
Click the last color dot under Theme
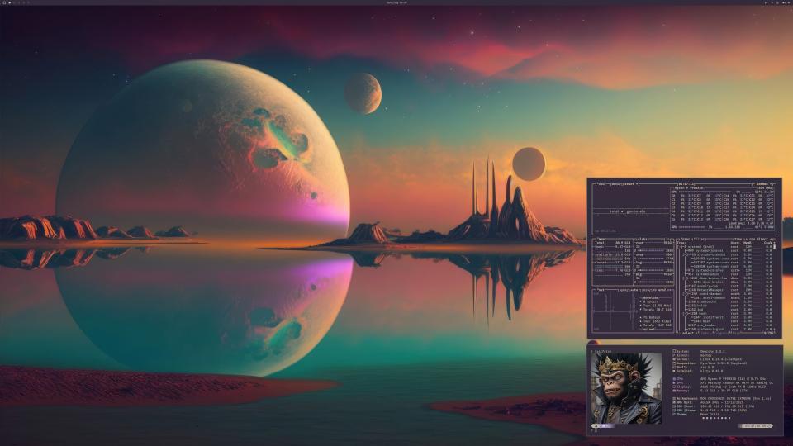click(x=729, y=418)
